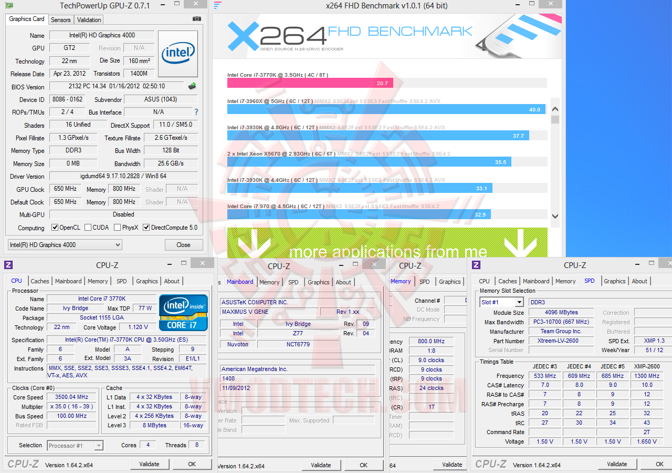672x473 pixels.
Task: Switch to About tab in CPU-Z SPD window
Action: coord(639,281)
